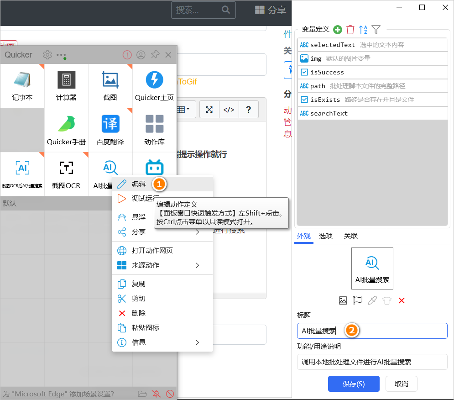The image size is (454, 400).
Task: Open editor help question mark
Action: [248, 110]
